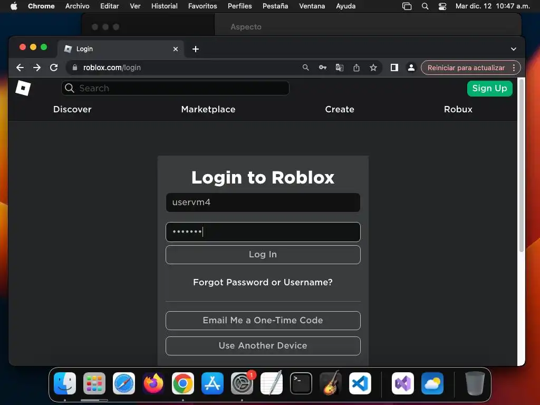Click the browser forward arrow

37,67
